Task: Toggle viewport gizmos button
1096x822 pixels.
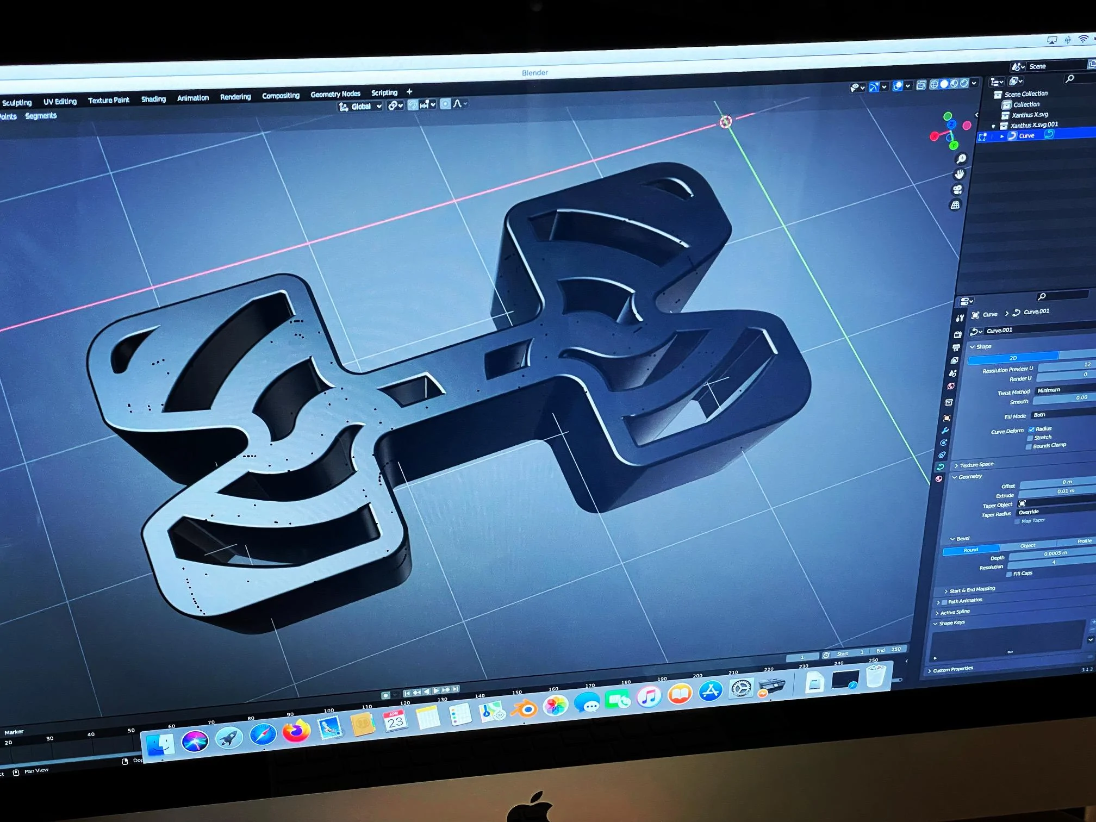Action: pyautogui.click(x=874, y=87)
